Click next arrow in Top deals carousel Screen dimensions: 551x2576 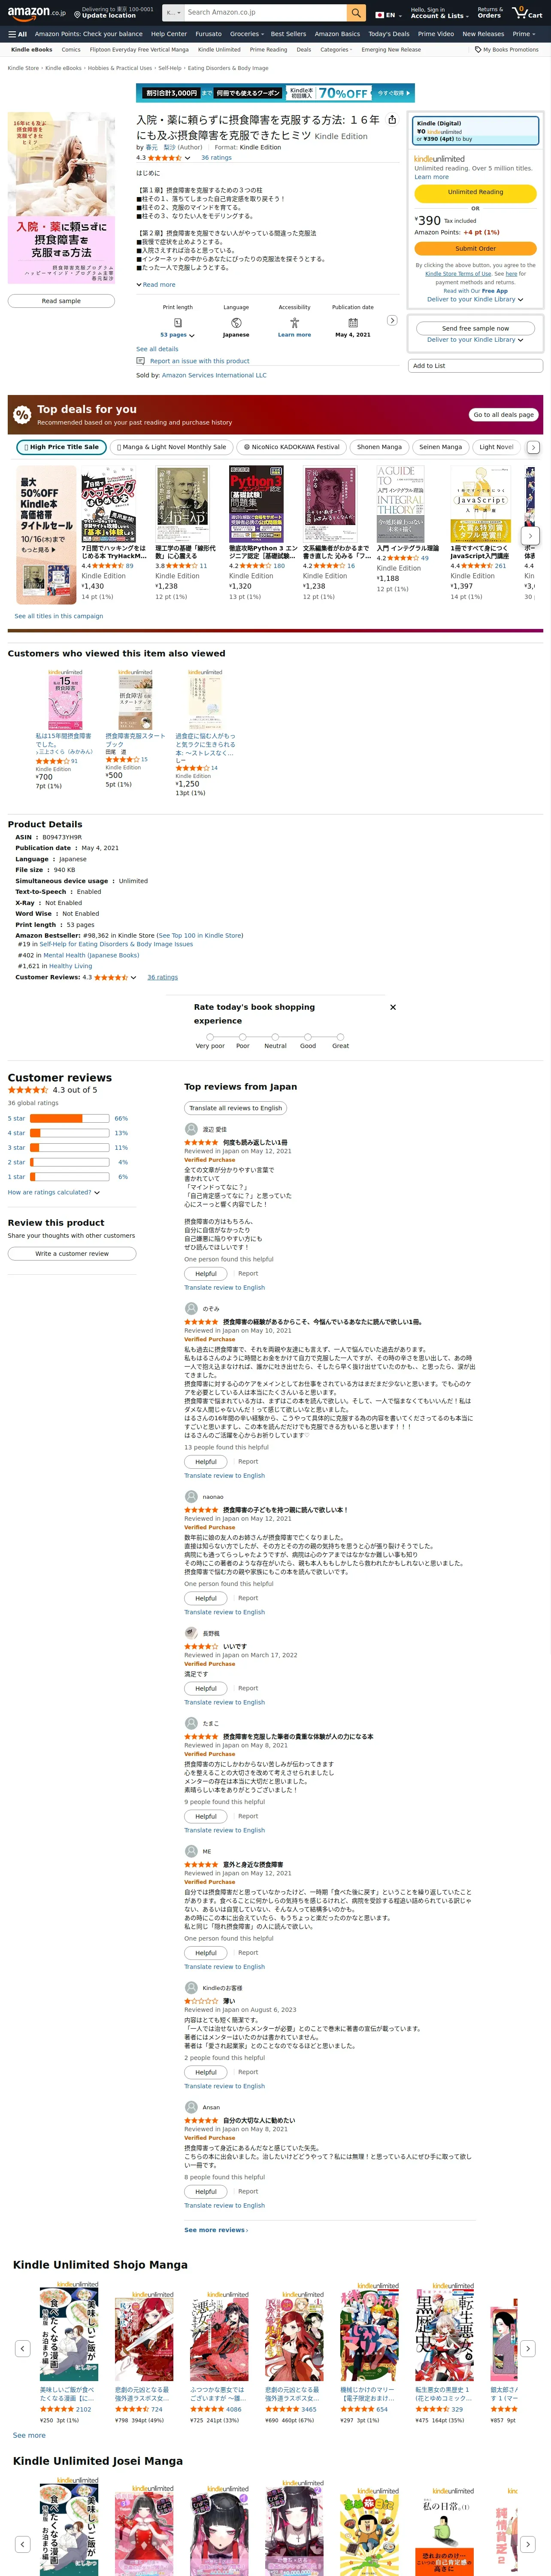click(x=530, y=536)
